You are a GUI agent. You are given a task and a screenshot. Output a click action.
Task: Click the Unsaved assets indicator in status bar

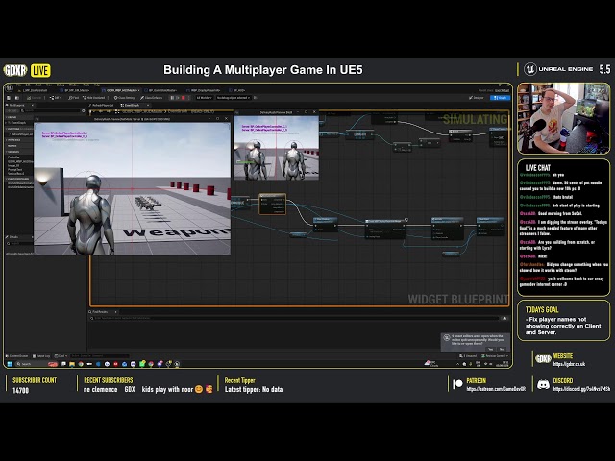pyautogui.click(x=468, y=356)
